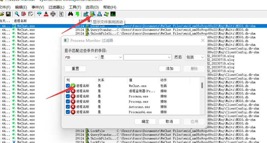Screen dimensions: 267x143
Task: Select the Procmon.exe filter value
Action: 138,96
